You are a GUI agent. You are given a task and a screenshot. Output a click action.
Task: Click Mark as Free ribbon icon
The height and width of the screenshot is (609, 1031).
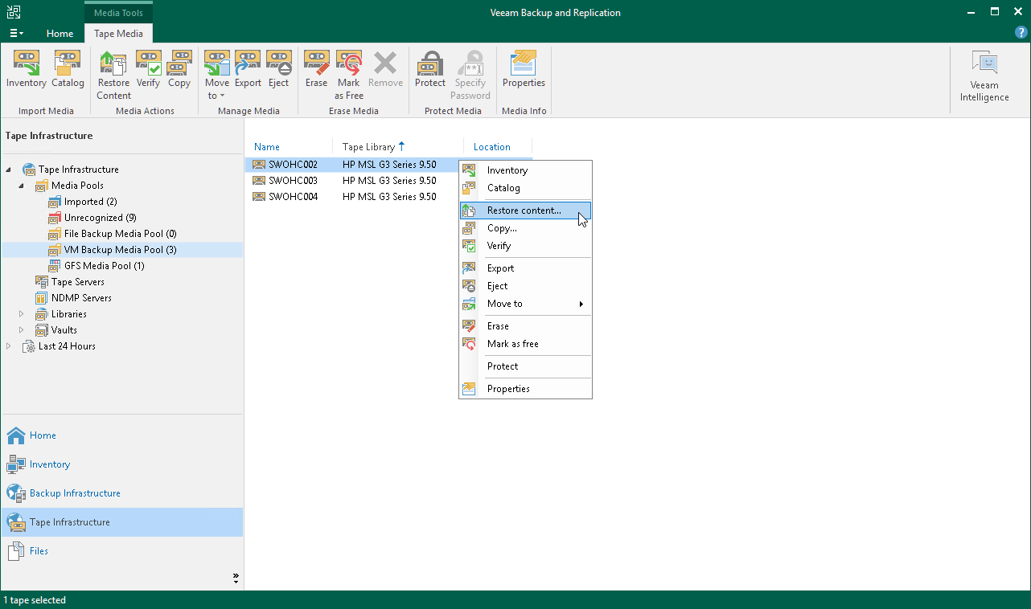pos(349,76)
